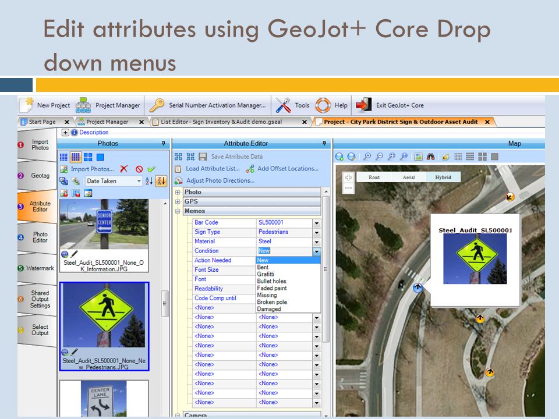Open the Select Output step

pyautogui.click(x=37, y=330)
